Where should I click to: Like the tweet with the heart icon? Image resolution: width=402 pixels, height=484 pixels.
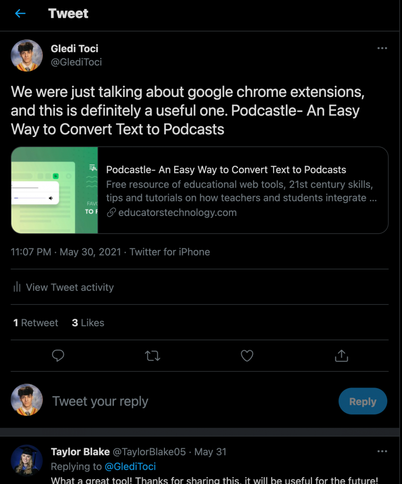(x=247, y=355)
